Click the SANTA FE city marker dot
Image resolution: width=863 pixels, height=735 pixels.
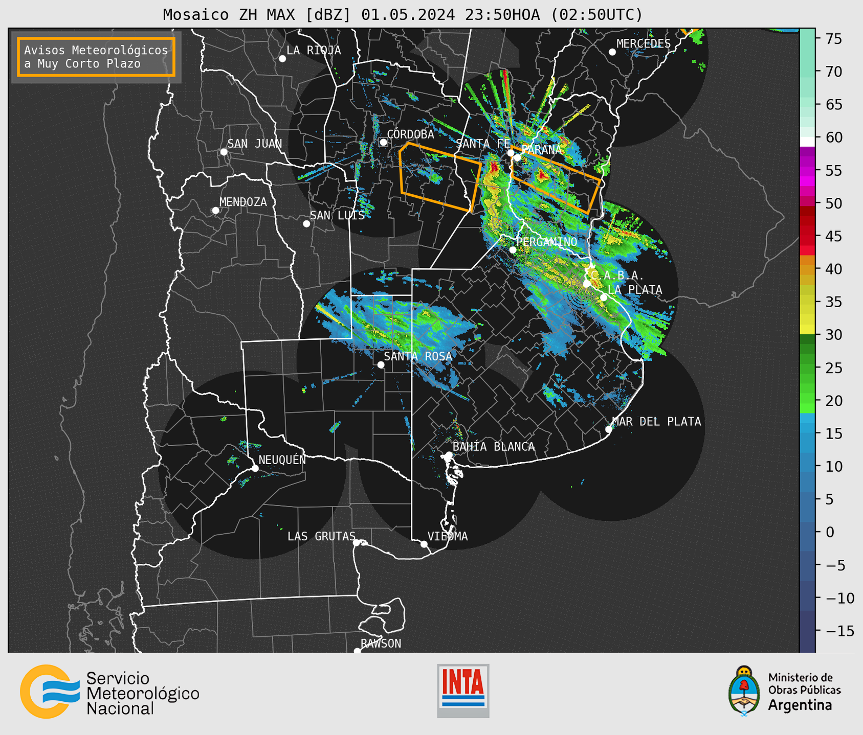(511, 153)
